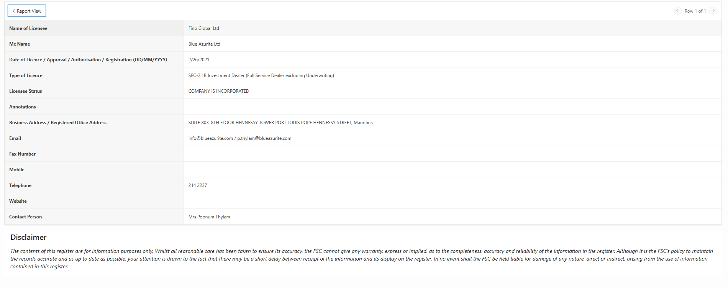Select the Blue Azurite Ltd Mc Name value

(204, 44)
